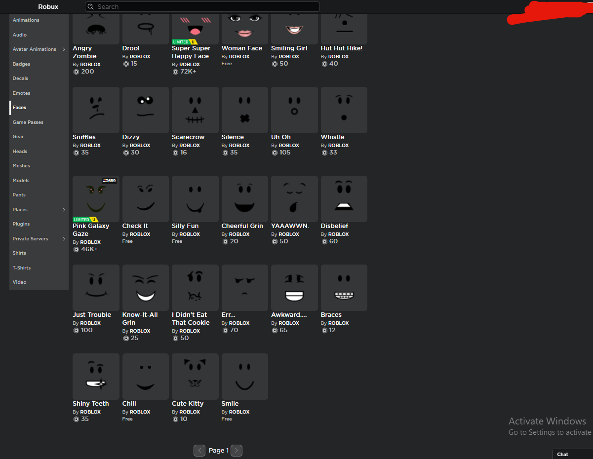Open the Shiny Teeth face thumbnail
The height and width of the screenshot is (459, 593).
pos(96,377)
